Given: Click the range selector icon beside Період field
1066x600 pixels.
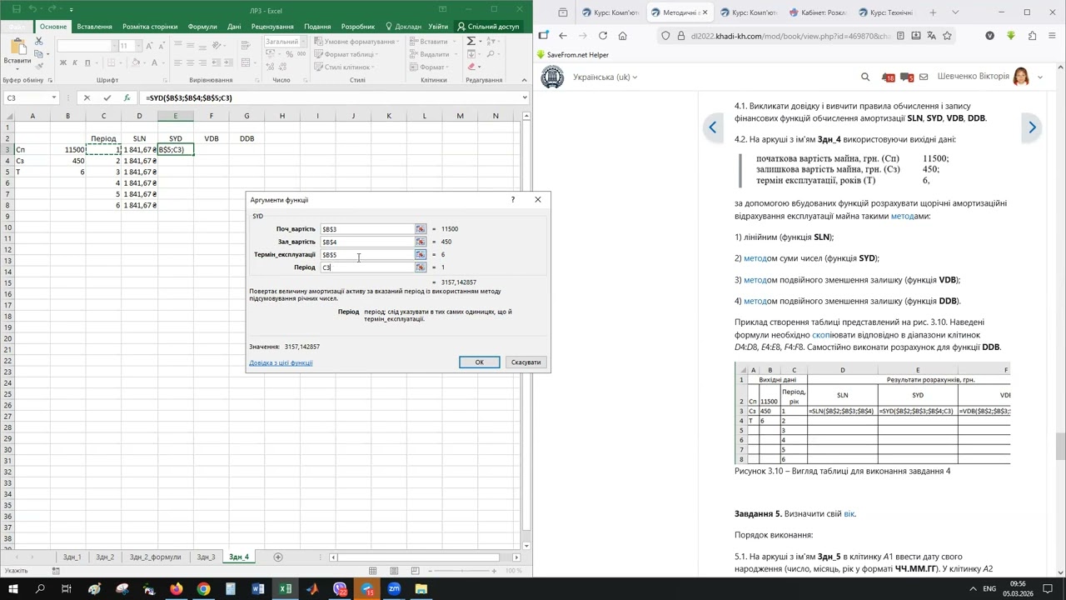Looking at the screenshot, I should 421,267.
